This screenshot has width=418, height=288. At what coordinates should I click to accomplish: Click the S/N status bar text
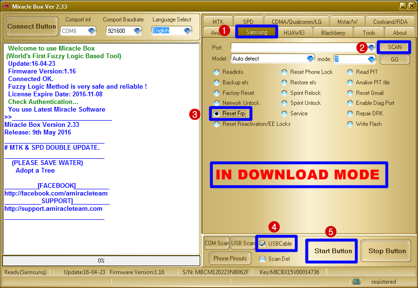coord(215,272)
